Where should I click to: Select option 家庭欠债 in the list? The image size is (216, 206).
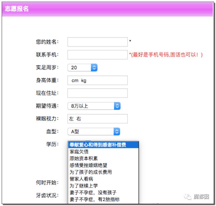(x=103, y=152)
